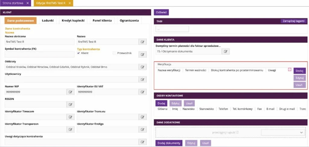Enable the Przewoźnik checkbox
The height and width of the screenshot is (147, 309).
(x=114, y=53)
